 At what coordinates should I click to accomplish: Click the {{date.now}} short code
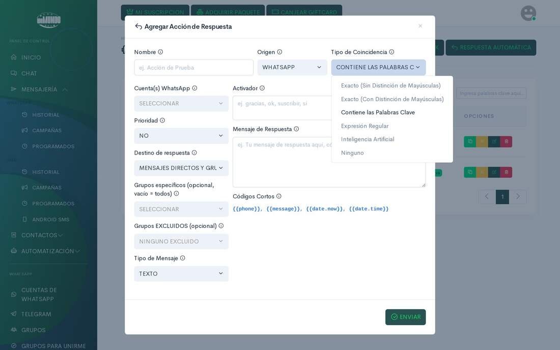coord(325,209)
